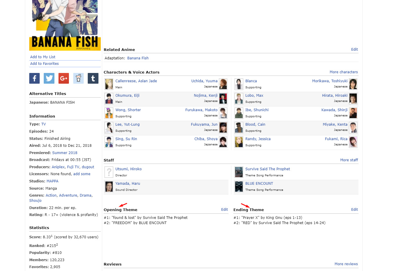397x271 pixels.
Task: Click the BLUE ENCOUNT staff thumbnail
Action: click(x=239, y=187)
